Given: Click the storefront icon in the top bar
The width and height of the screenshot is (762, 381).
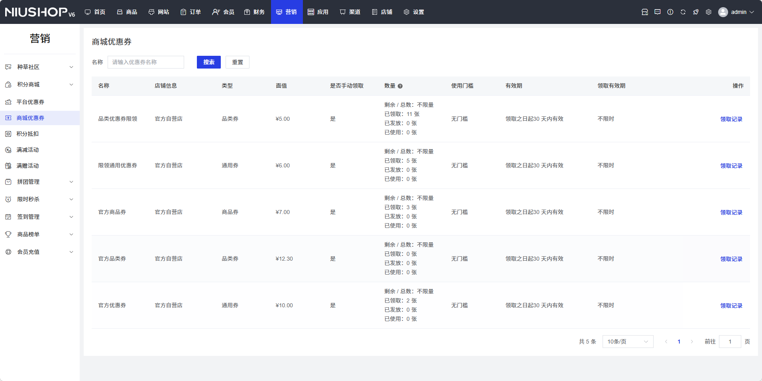Looking at the screenshot, I should pos(644,12).
